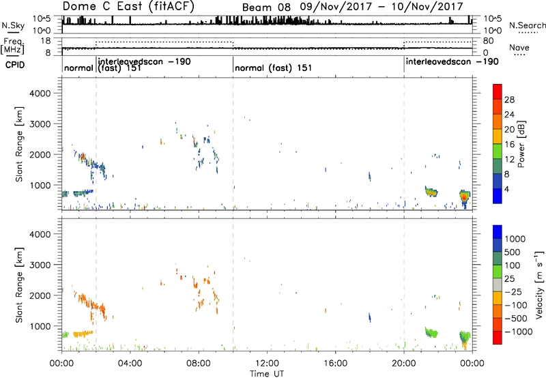This screenshot has height=378, width=546.
Task: Click the '08:00' time tick label
Action: click(198, 364)
